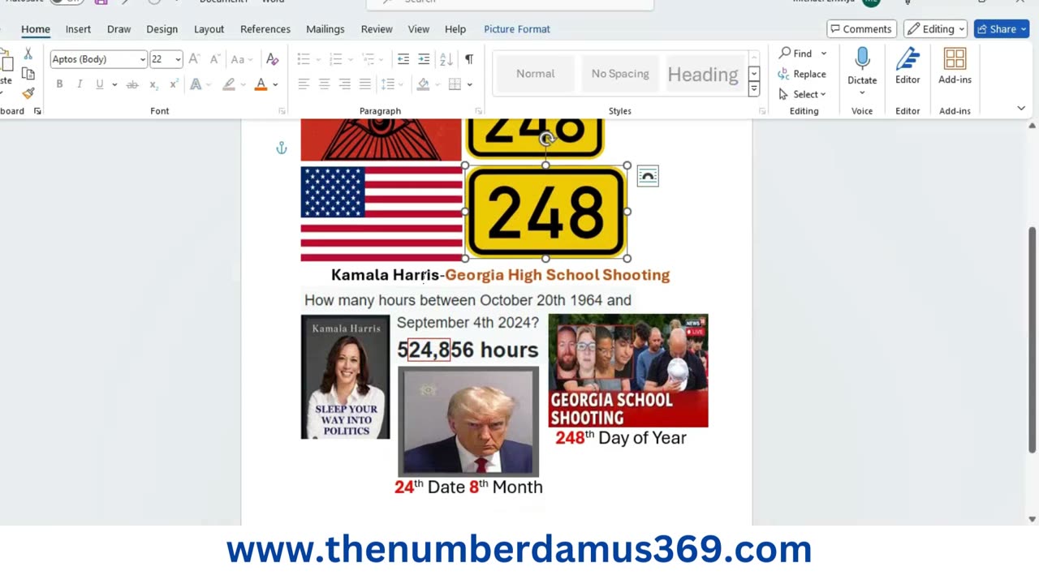Open the Paragraph dialog launcher
The height and width of the screenshot is (584, 1039).
[478, 111]
